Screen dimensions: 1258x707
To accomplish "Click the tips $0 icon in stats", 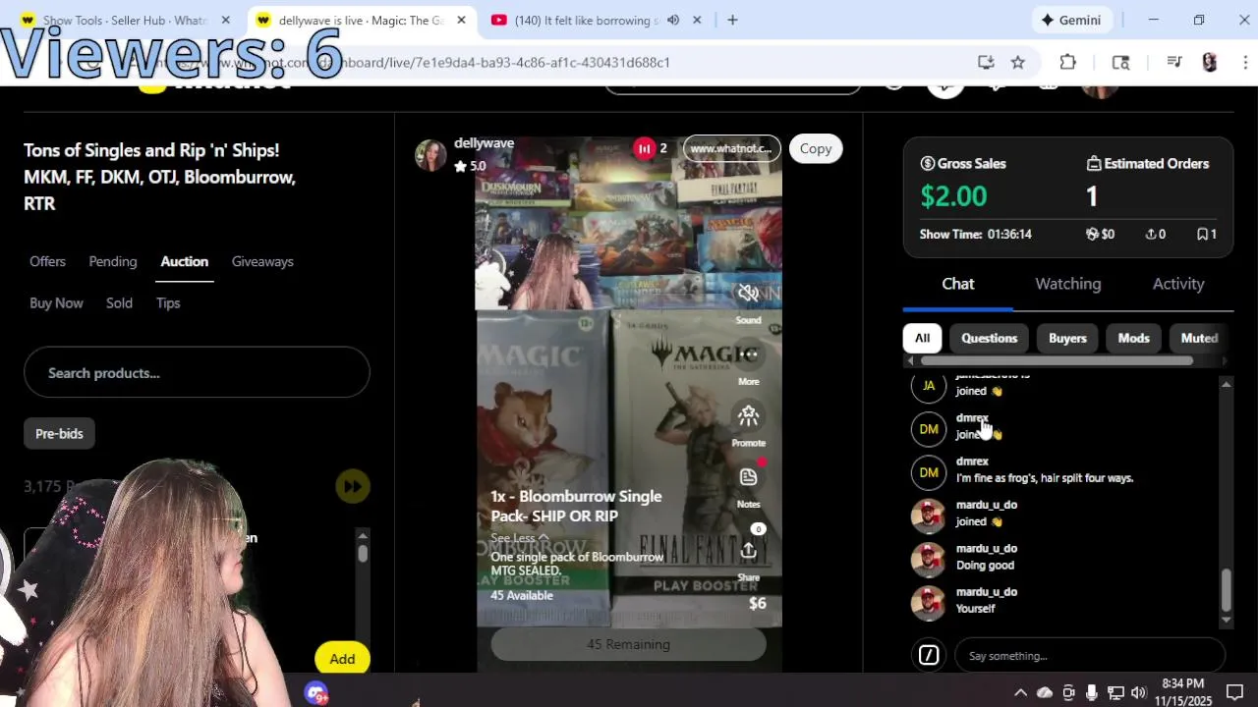I will (1091, 235).
